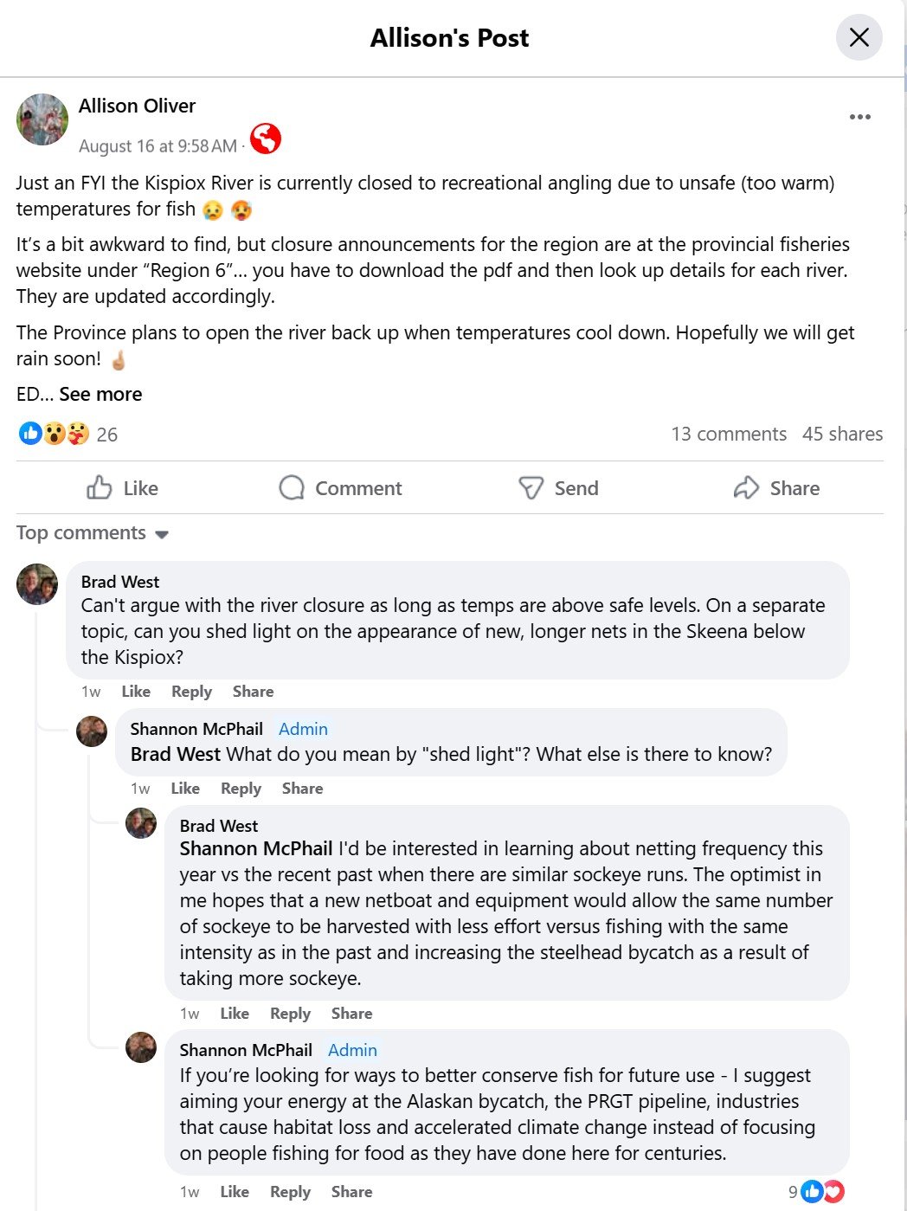
Task: Click the public globe privacy icon
Action: [266, 138]
